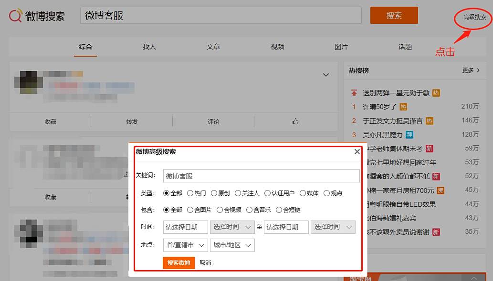Click the 微博搜索 logo
Viewport: 493px width, 281px height.
37,16
